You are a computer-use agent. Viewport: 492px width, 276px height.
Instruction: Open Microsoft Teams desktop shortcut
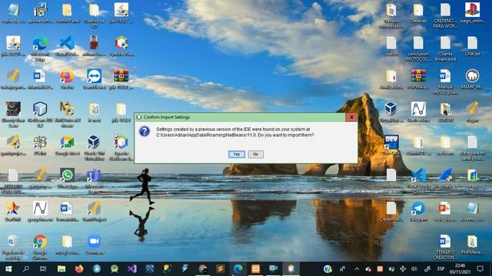pos(94,181)
